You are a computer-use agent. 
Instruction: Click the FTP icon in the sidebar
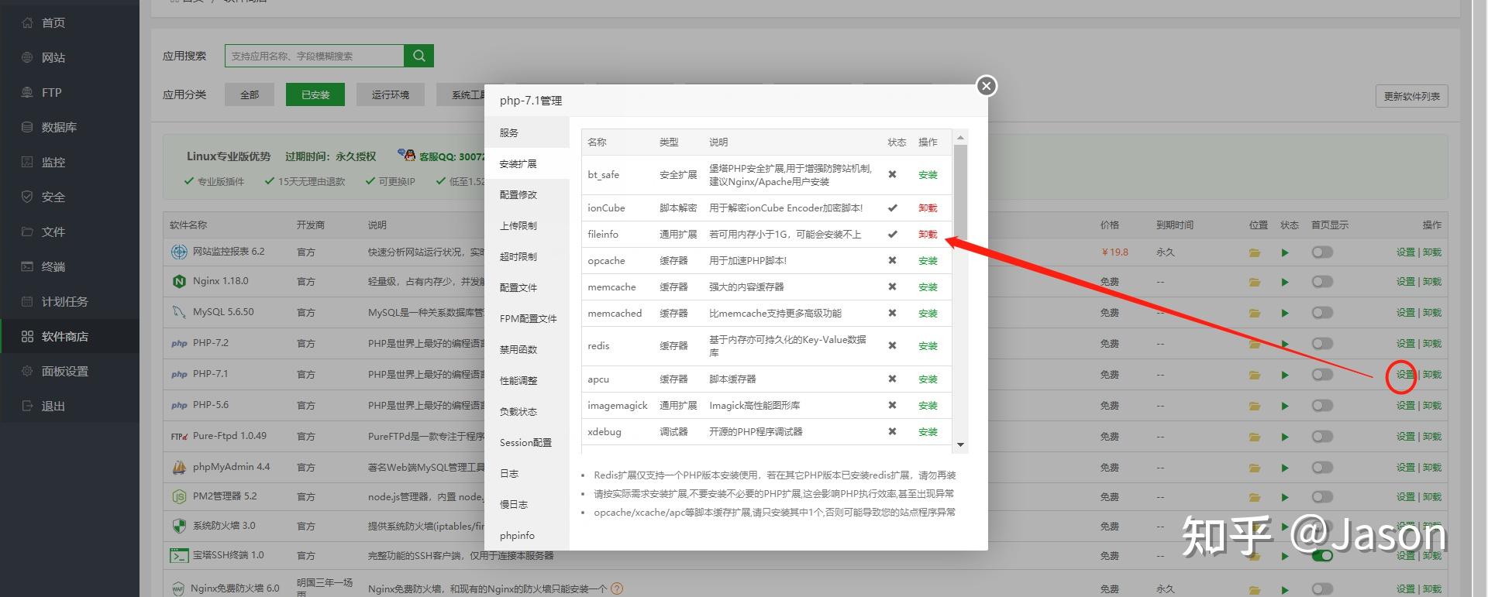[27, 92]
